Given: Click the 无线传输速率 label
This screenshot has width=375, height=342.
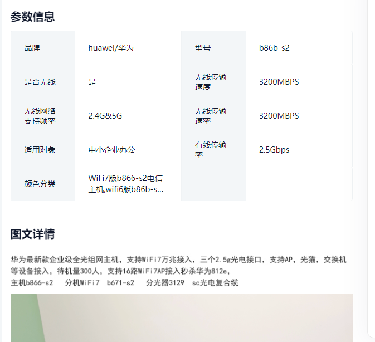Looking at the screenshot, I should [211, 116].
